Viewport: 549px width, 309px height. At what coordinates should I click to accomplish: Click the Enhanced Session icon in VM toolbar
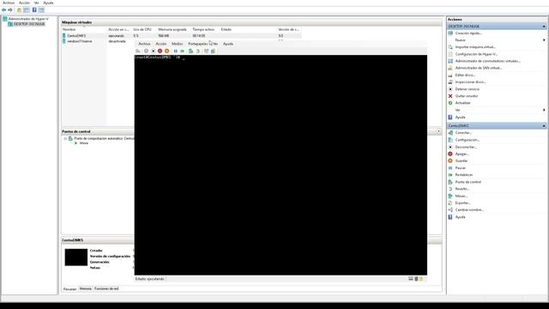tap(206, 51)
